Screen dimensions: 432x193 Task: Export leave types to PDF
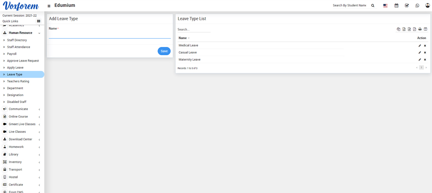pyautogui.click(x=415, y=29)
